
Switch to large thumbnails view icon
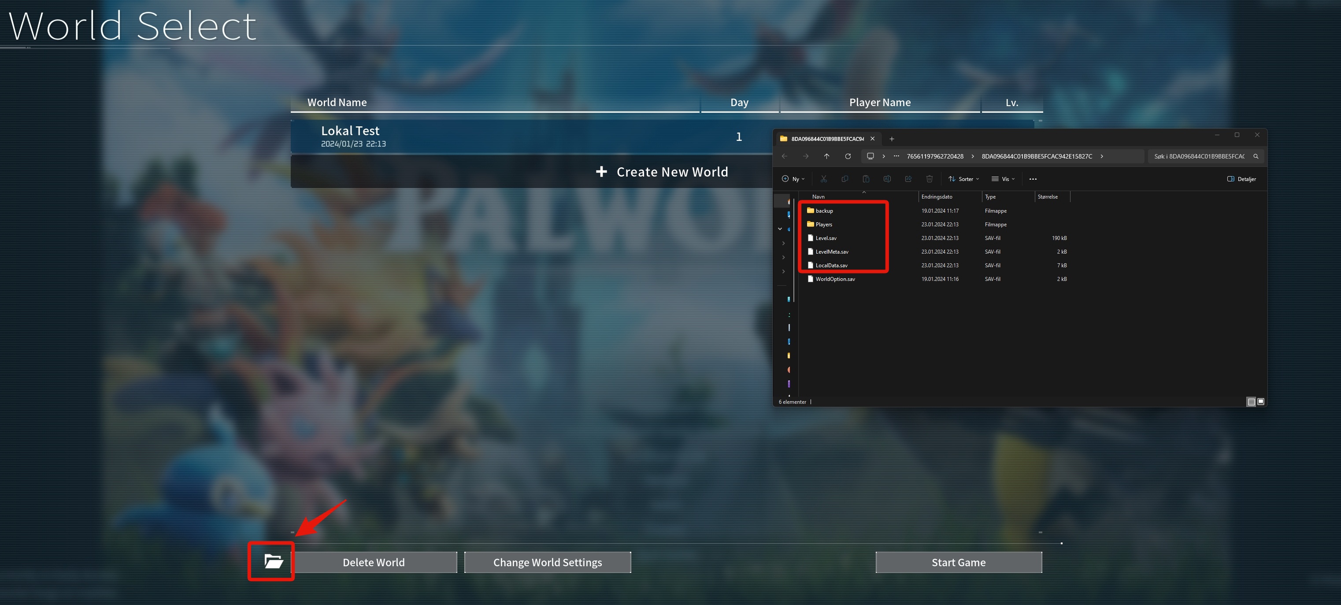[x=1261, y=402]
